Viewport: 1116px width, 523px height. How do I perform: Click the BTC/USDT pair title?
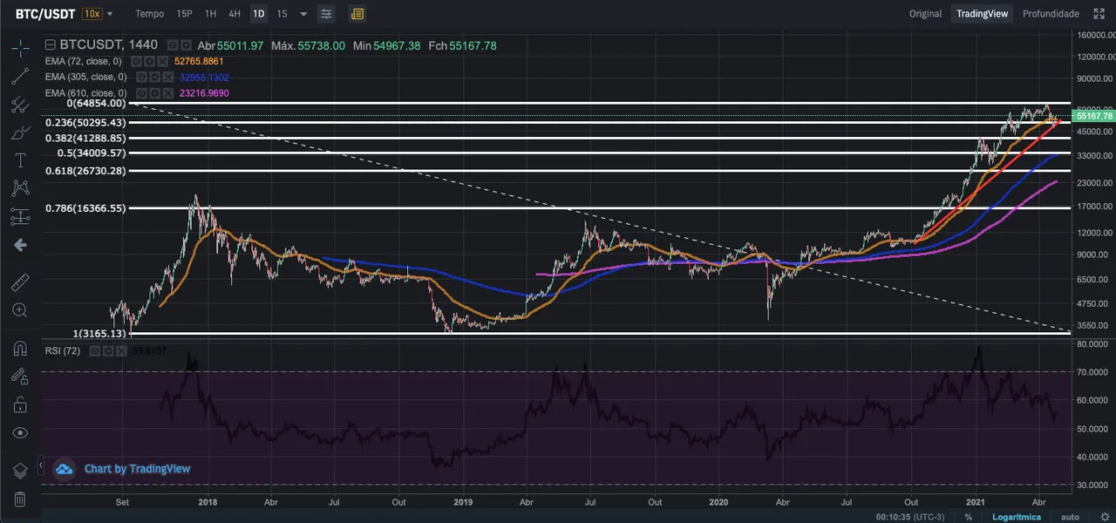[x=44, y=14]
